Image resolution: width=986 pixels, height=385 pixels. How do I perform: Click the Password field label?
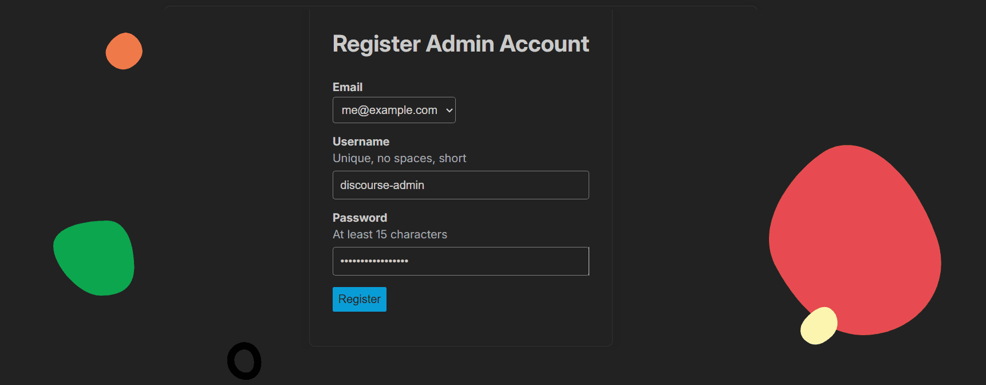(x=360, y=218)
